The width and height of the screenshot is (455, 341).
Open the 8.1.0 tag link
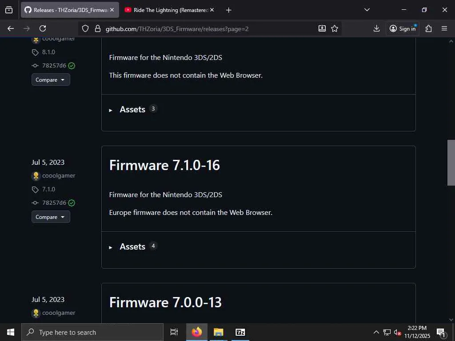point(48,52)
